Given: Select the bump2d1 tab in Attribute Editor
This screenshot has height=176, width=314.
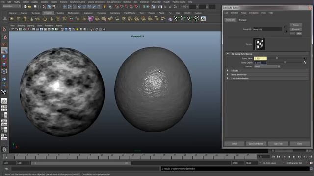Looking at the screenshot, I should pyautogui.click(x=230, y=20).
